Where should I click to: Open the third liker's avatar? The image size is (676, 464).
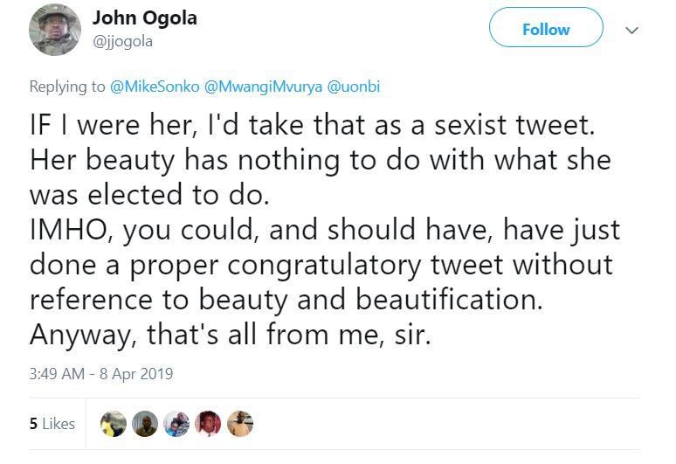coord(176,424)
